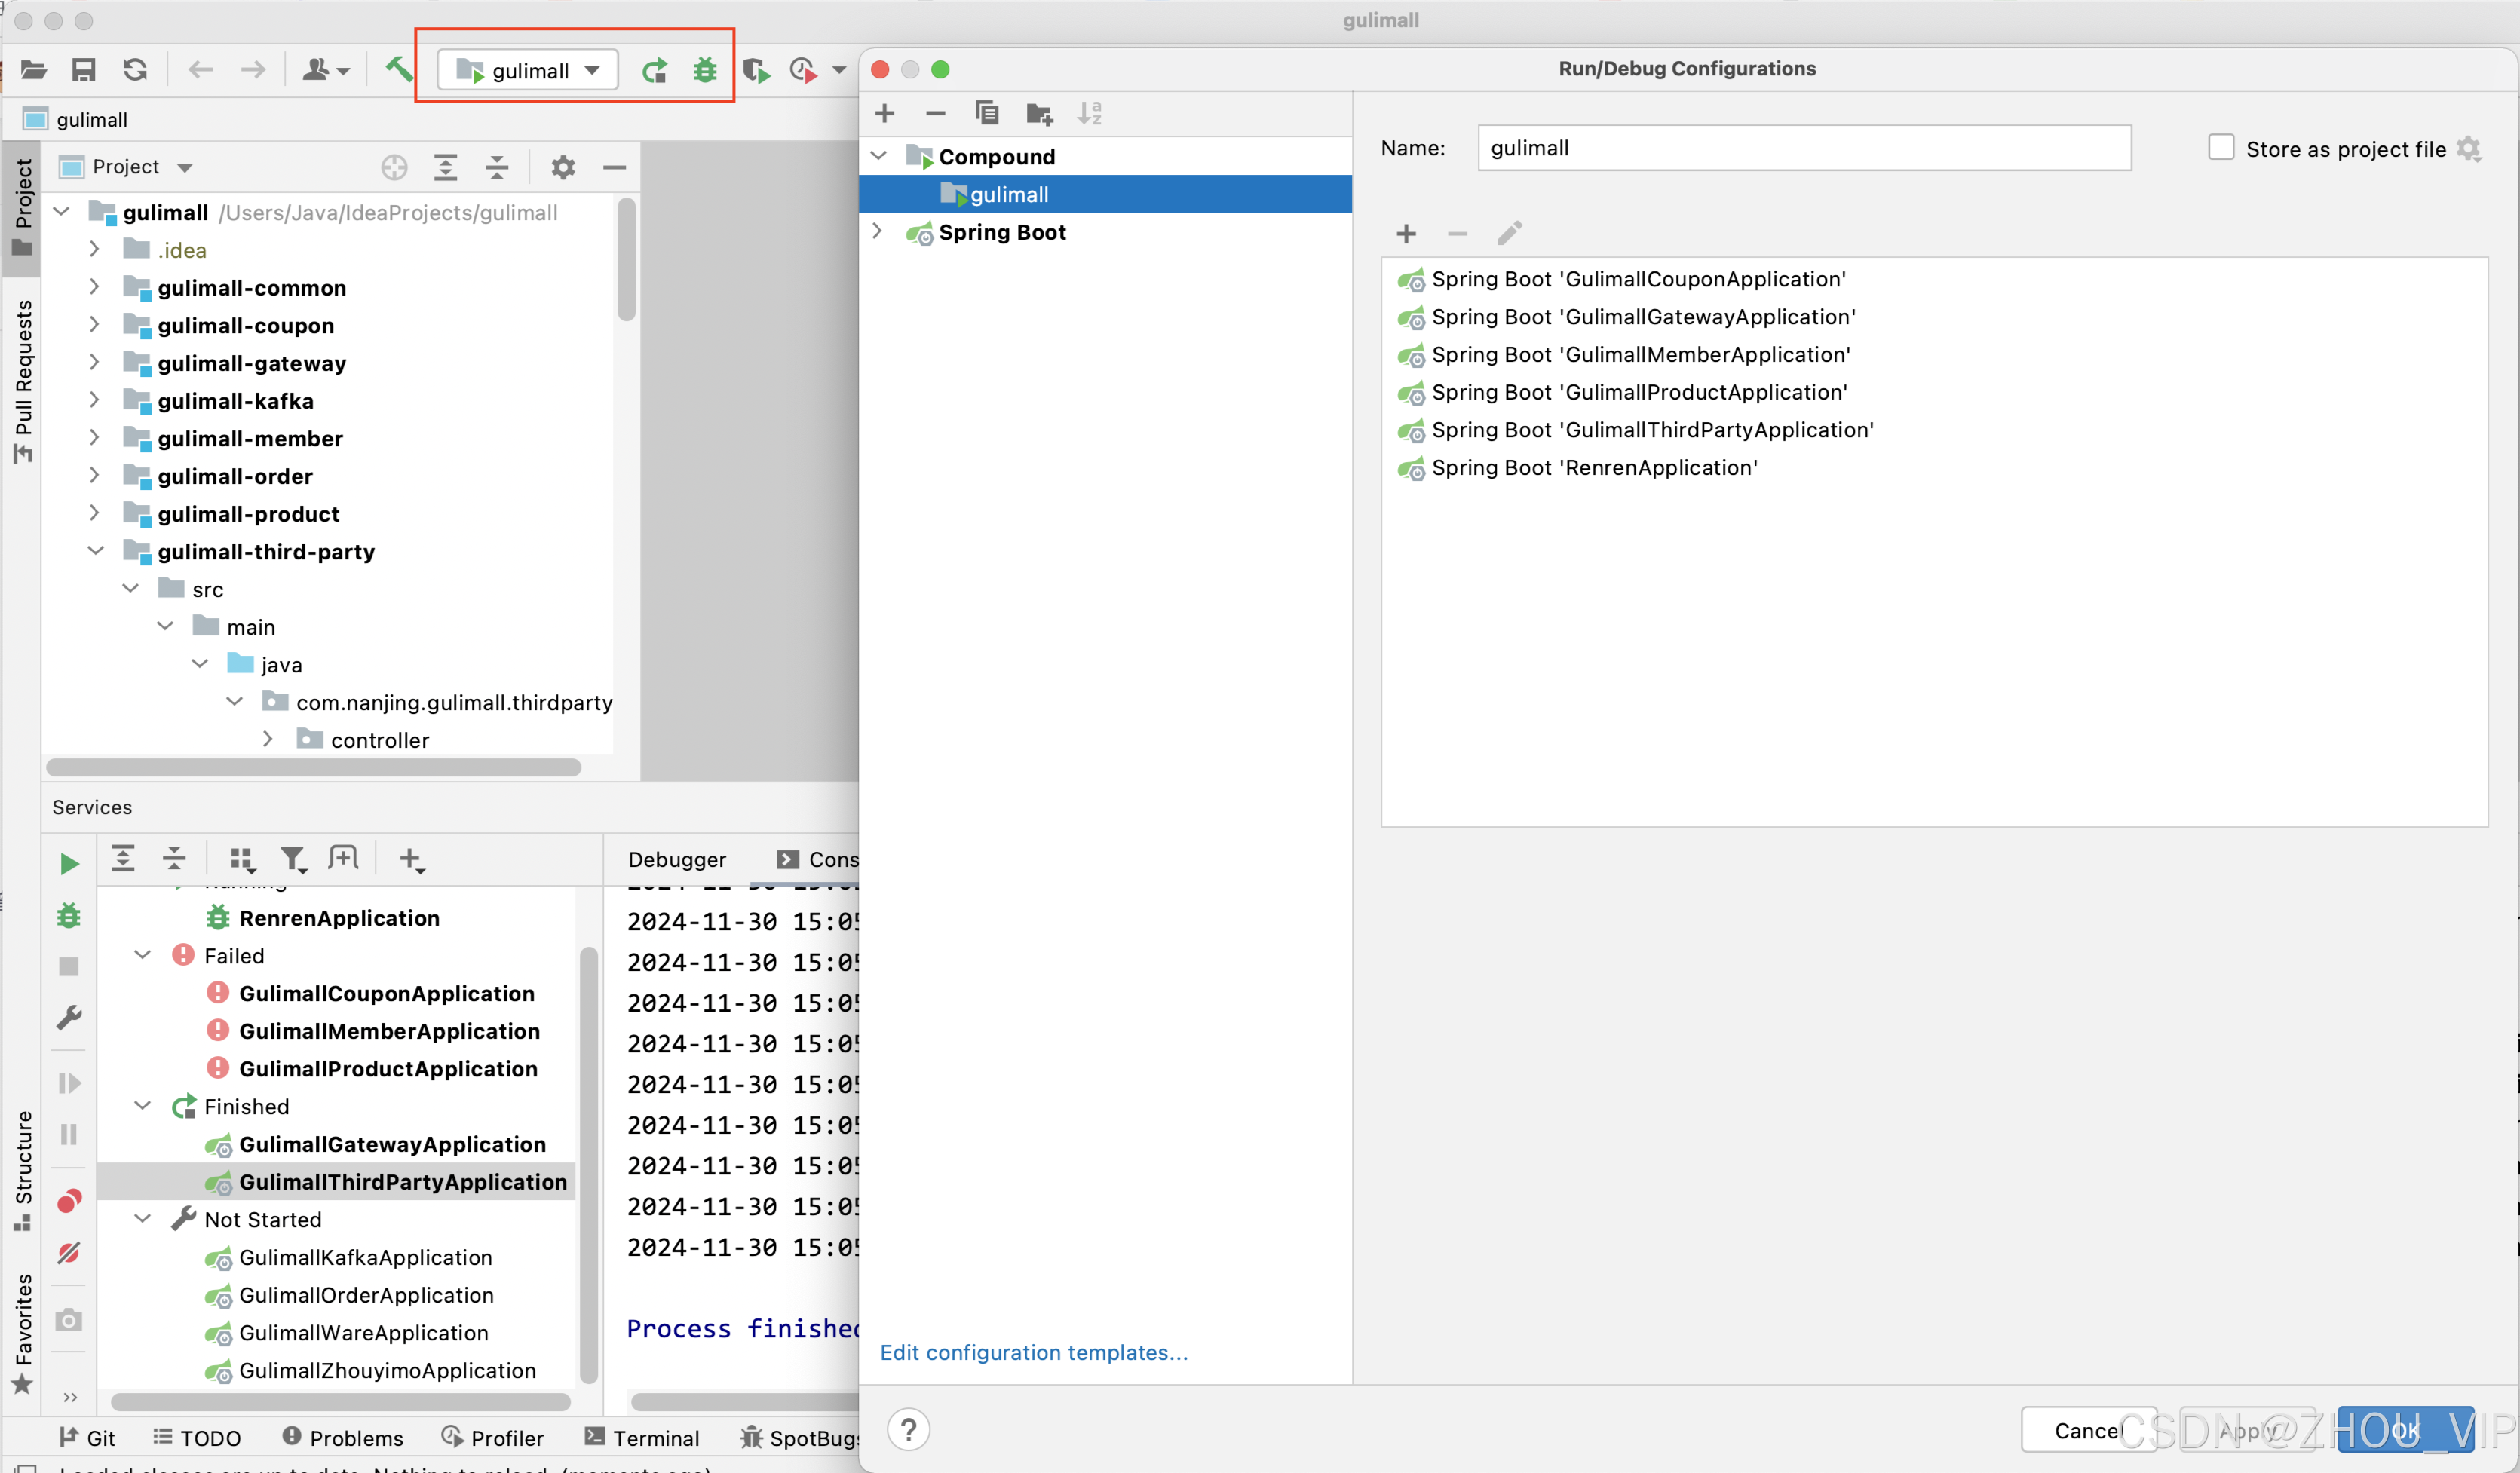Click the sort configurations alphabetically icon
The width and height of the screenshot is (2520, 1473).
[x=1089, y=113]
